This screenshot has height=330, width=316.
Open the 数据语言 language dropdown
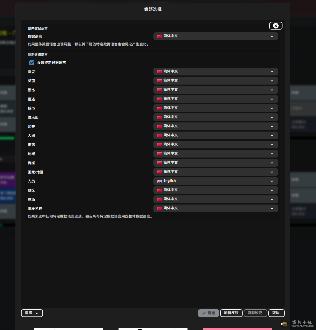coord(215,36)
